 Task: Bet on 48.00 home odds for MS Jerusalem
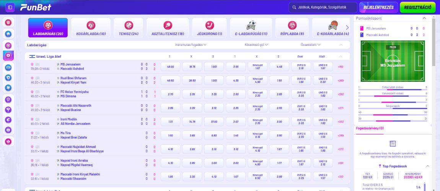coord(170,66)
